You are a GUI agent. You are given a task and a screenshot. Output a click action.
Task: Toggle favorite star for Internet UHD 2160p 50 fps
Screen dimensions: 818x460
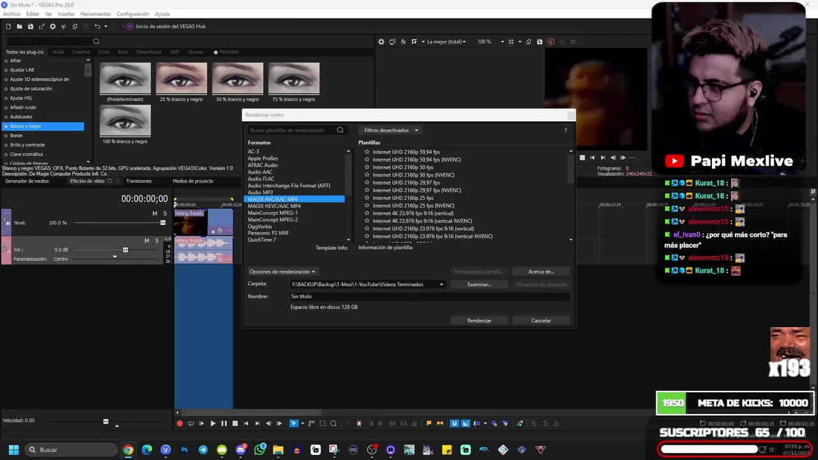[367, 167]
